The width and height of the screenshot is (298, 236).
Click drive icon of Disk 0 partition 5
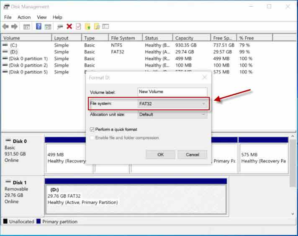point(5,72)
